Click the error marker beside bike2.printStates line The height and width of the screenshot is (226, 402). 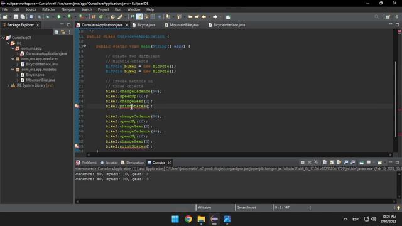pos(77,146)
